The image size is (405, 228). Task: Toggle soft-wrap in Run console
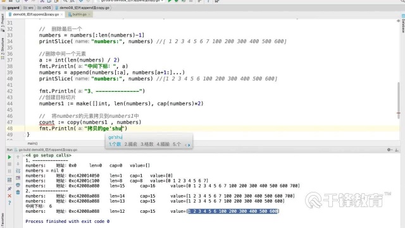[18, 171]
